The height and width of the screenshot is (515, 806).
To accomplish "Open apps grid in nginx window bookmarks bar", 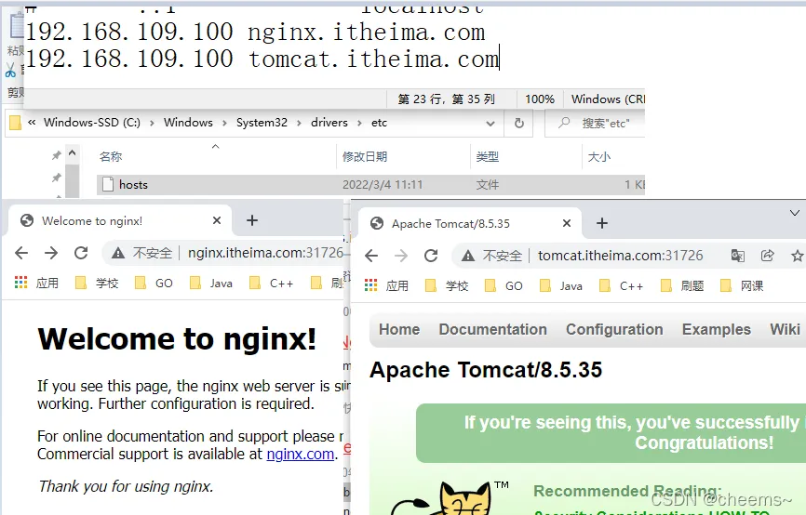I will pyautogui.click(x=21, y=283).
